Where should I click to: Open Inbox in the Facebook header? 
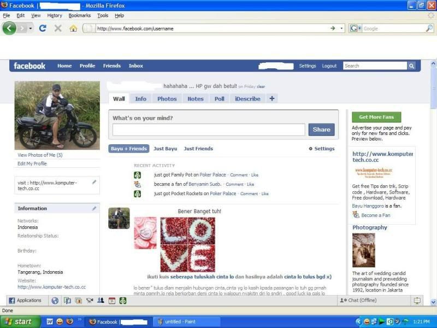click(x=135, y=66)
